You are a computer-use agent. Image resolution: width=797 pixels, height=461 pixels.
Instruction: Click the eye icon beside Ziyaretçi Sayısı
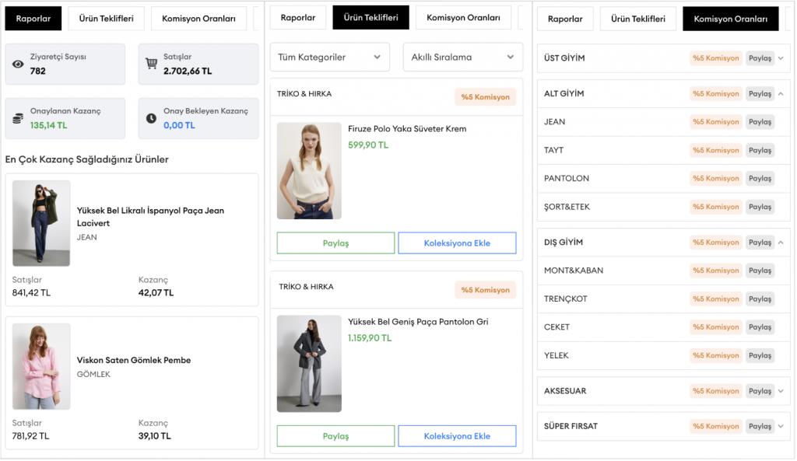[18, 65]
